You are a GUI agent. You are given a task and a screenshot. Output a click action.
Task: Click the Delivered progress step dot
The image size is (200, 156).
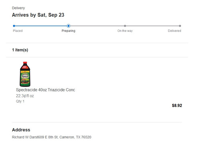(x=180, y=26)
